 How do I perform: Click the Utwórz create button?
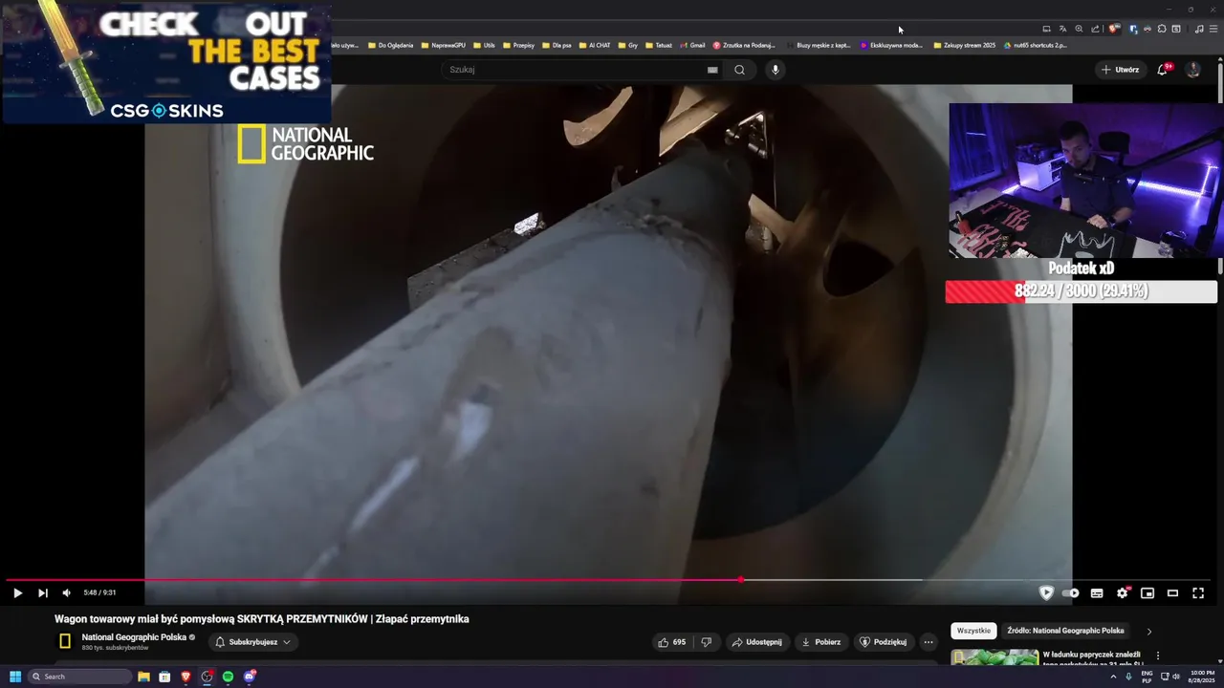tap(1120, 70)
